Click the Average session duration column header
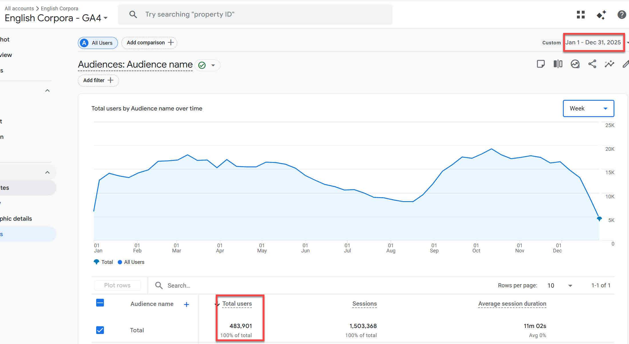Screen dimensions: 629x344 pos(512,304)
